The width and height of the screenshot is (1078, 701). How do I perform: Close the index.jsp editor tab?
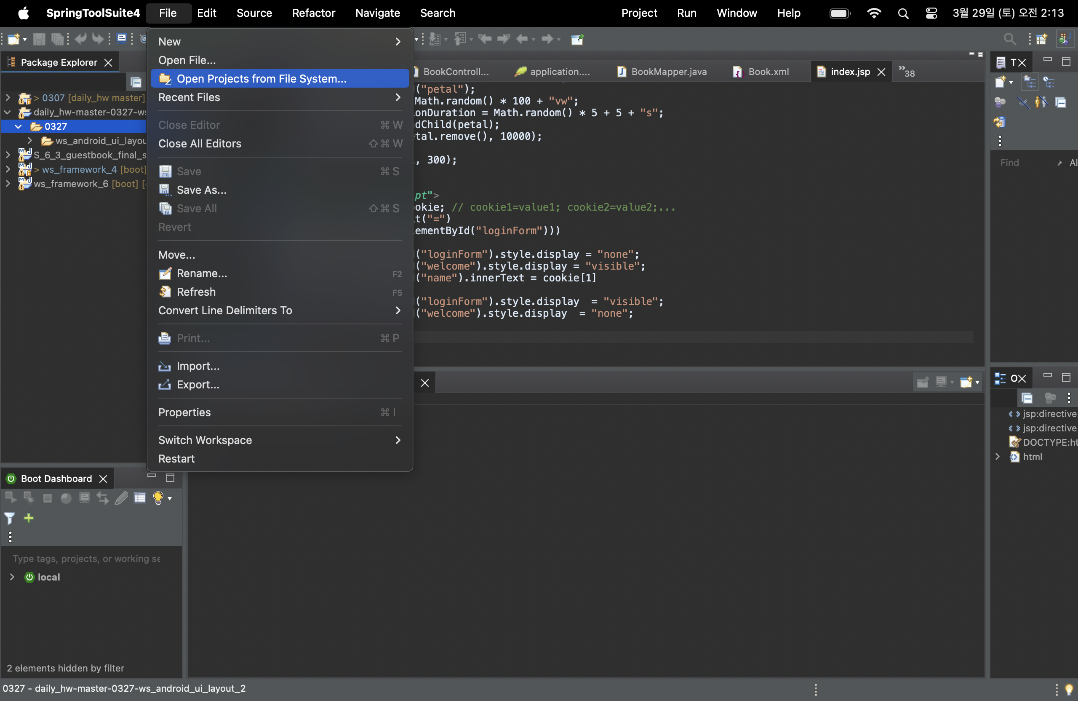coord(881,72)
